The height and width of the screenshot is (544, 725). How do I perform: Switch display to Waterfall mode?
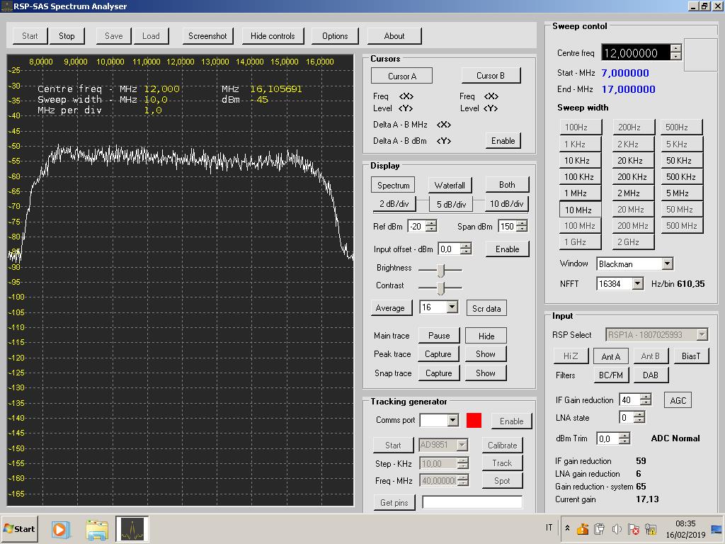(450, 185)
